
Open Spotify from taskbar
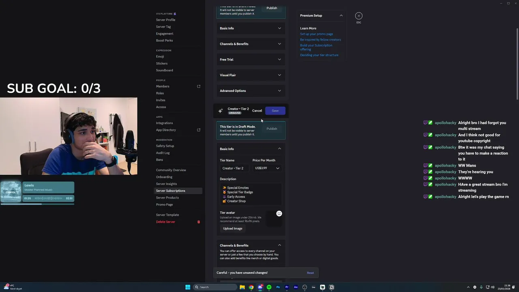(x=269, y=287)
